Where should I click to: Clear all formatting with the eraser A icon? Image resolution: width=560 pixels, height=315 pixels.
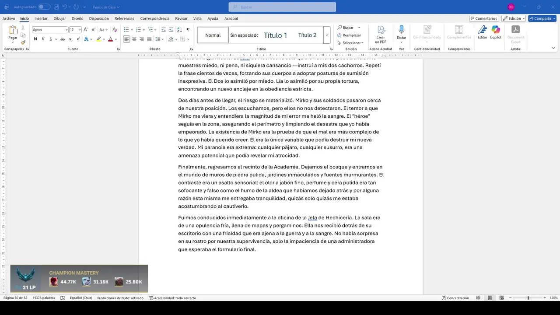(x=115, y=30)
